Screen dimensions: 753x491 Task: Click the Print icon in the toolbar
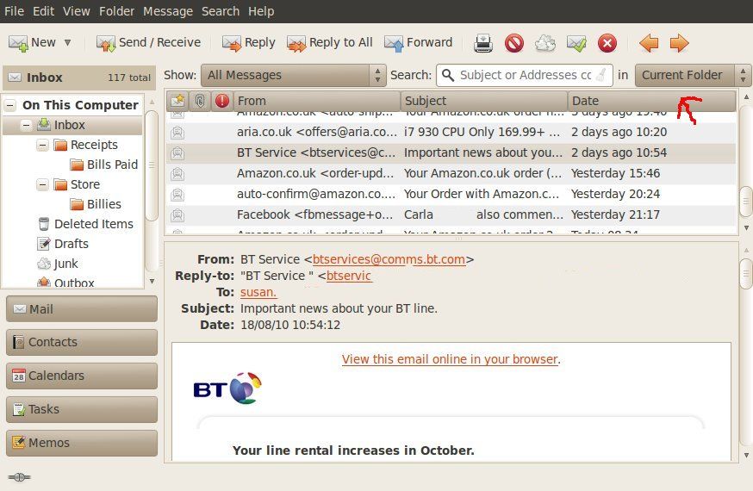[x=483, y=43]
